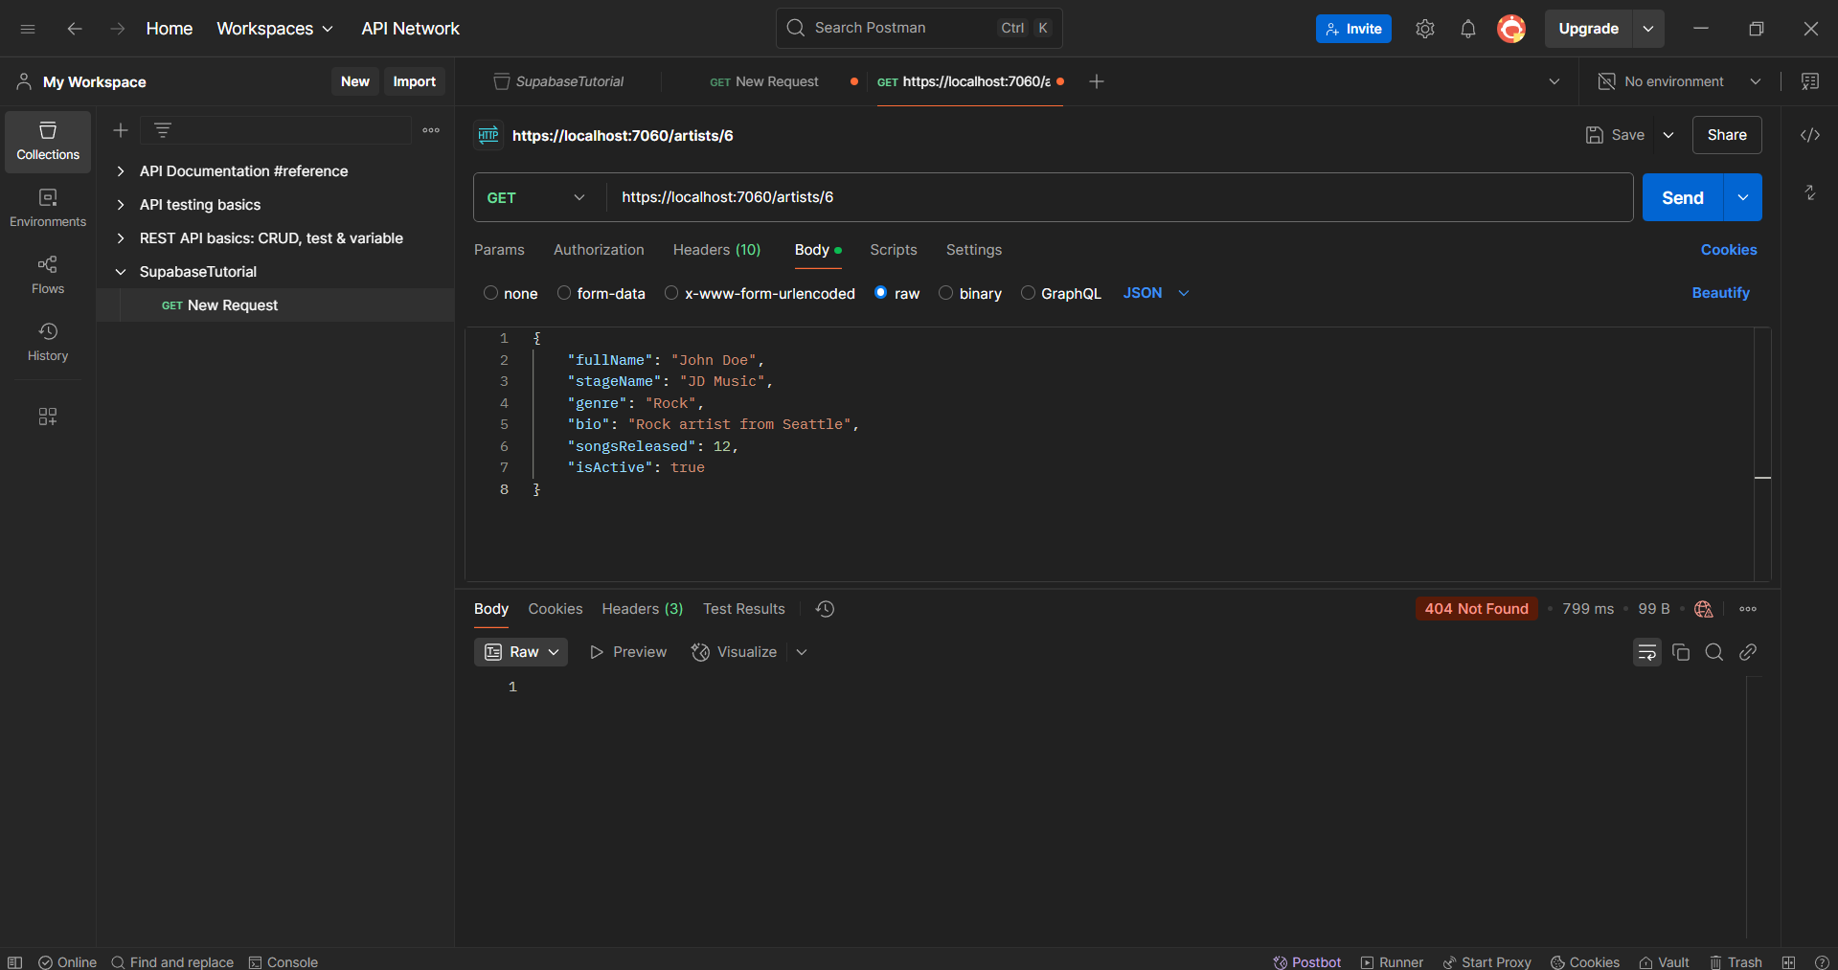Open the settings gear icon
This screenshot has height=970, width=1838.
pyautogui.click(x=1425, y=29)
